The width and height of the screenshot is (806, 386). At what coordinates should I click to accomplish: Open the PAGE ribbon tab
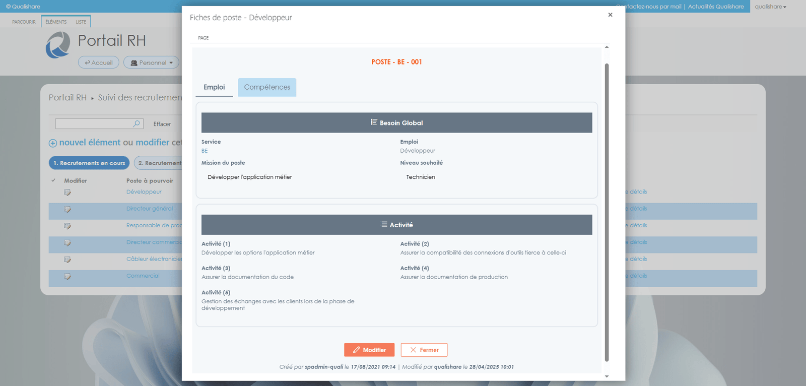[203, 38]
